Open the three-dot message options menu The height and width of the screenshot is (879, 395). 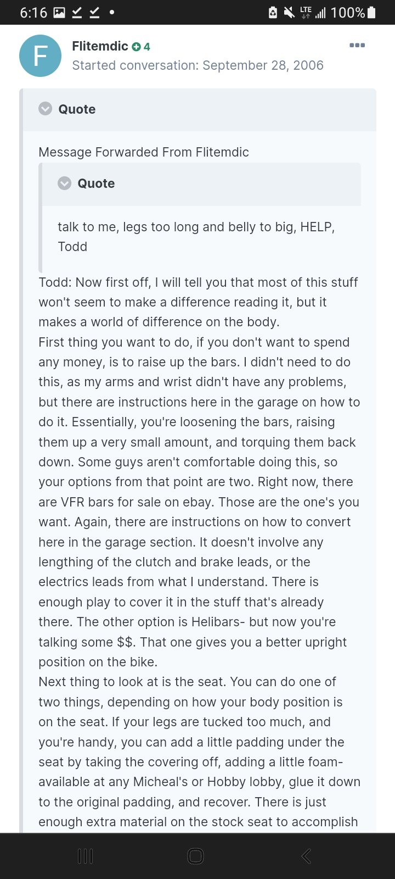tap(357, 46)
